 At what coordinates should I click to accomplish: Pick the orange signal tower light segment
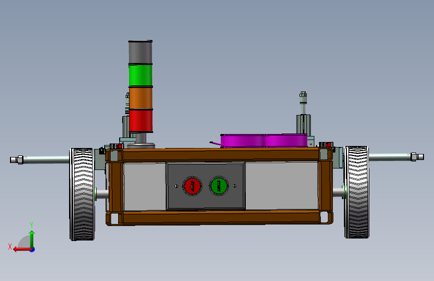point(141,98)
